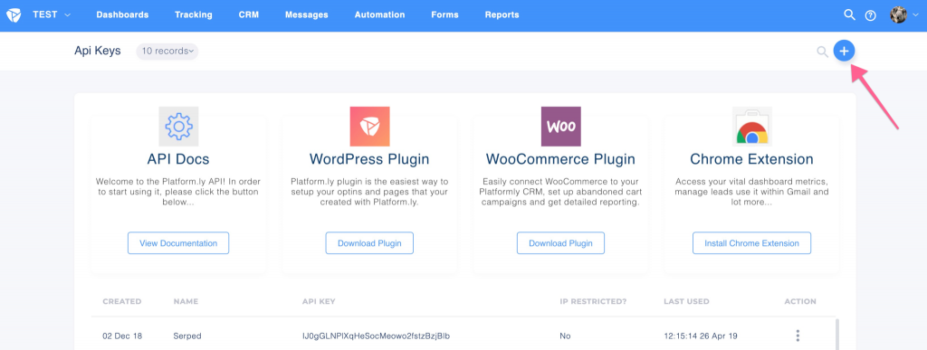
Task: Expand the chevron next to user avatar
Action: click(916, 15)
